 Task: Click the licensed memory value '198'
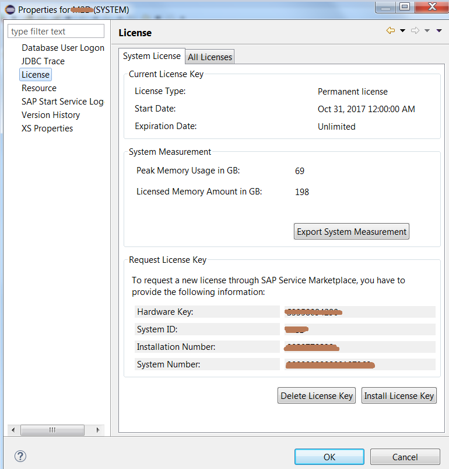302,192
